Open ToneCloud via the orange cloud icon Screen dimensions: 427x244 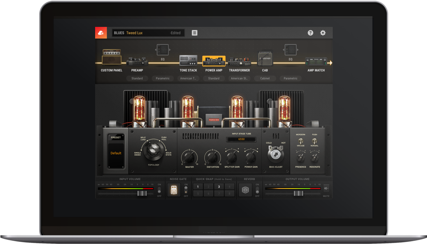tap(101, 33)
